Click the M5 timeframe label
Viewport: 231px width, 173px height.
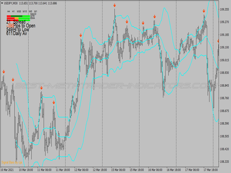click(x=31, y=12)
